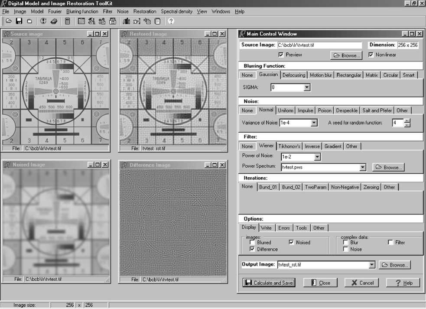Uncheck the Difference images checkbox
Image resolution: width=426 pixels, height=309 pixels.
coord(252,249)
